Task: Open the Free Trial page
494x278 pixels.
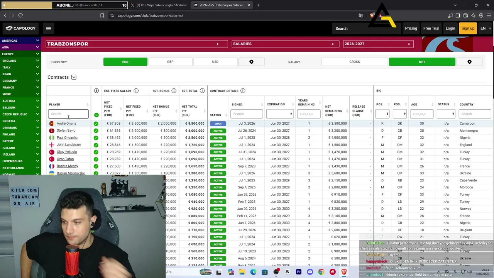Action: click(x=431, y=28)
